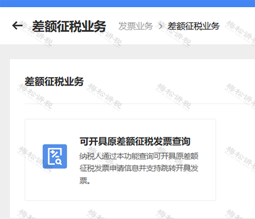Click the 差额征税业务 section heading in panel

click(54, 81)
